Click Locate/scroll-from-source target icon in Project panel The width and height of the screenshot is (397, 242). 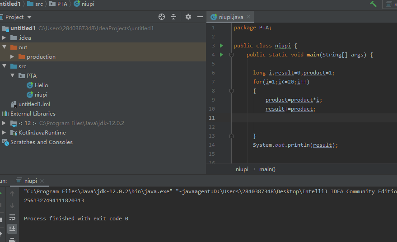162,17
